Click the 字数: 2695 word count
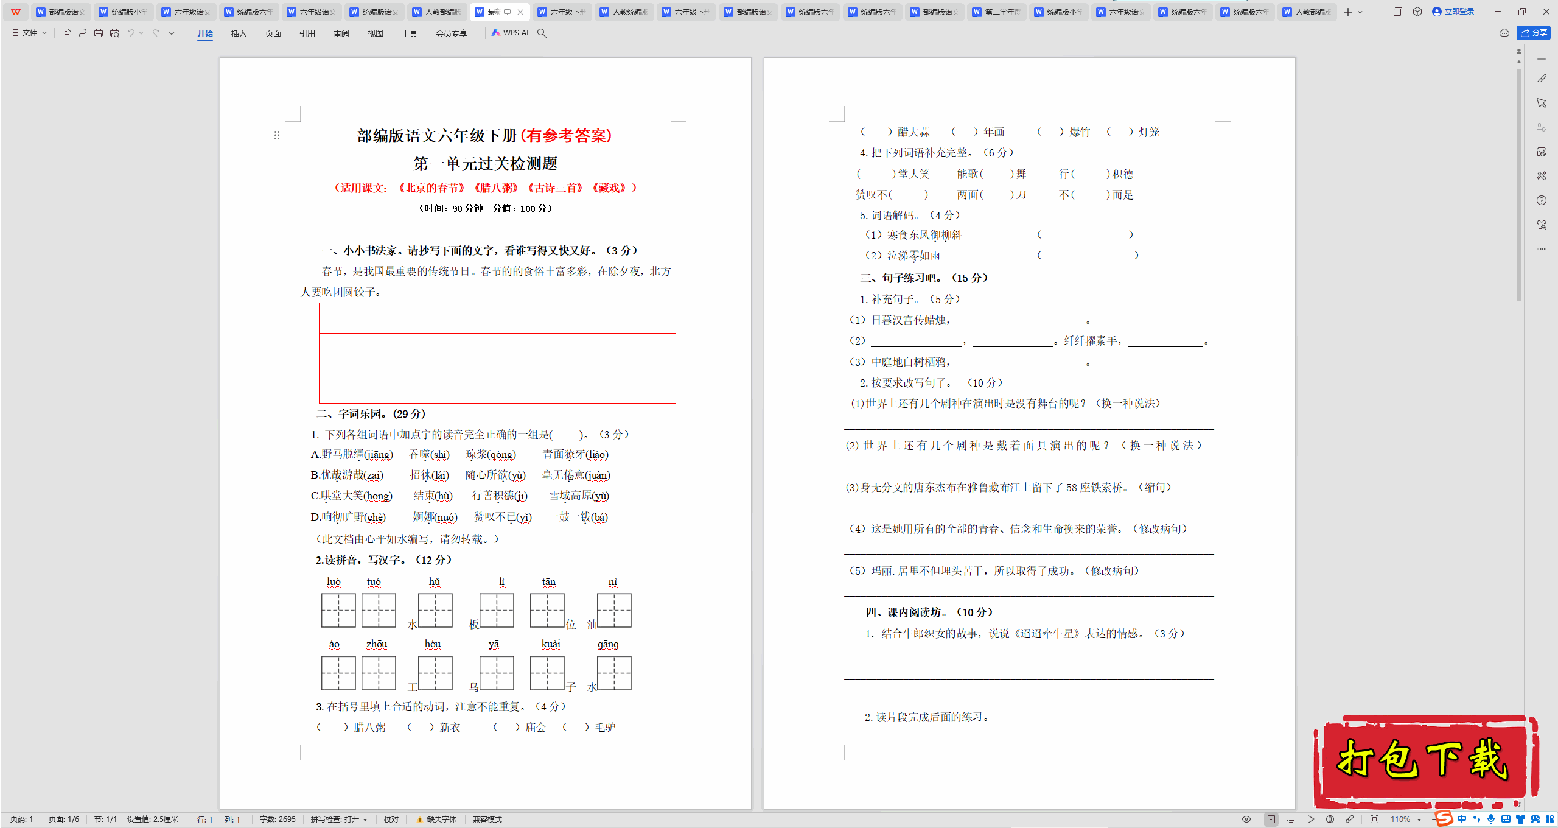 (x=278, y=819)
